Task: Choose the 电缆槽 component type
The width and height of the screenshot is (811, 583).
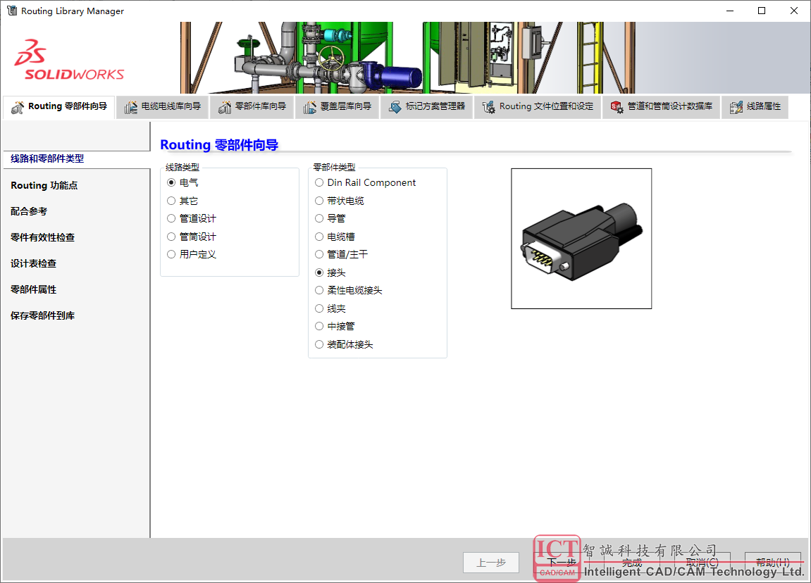Action: [319, 237]
